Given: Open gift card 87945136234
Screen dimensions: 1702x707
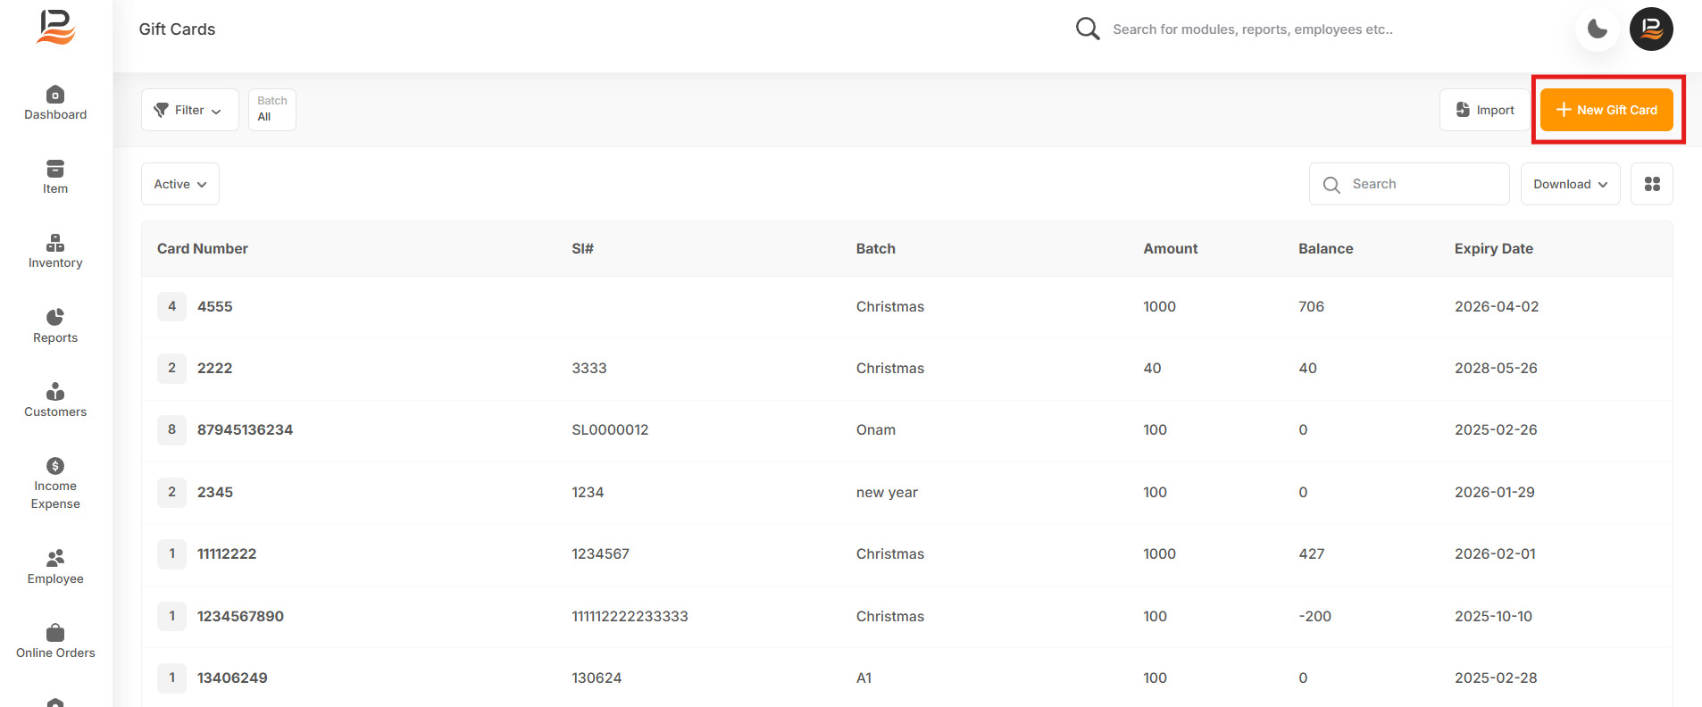Looking at the screenshot, I should tap(246, 429).
